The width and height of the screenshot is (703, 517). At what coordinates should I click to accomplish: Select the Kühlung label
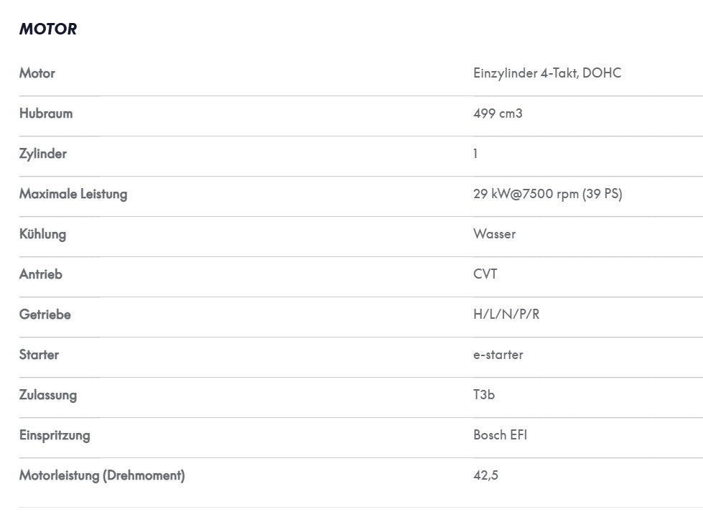click(42, 234)
